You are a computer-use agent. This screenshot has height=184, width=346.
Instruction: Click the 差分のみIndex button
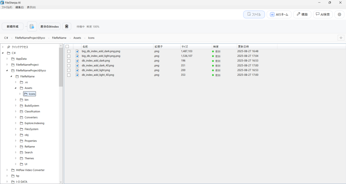point(49,26)
